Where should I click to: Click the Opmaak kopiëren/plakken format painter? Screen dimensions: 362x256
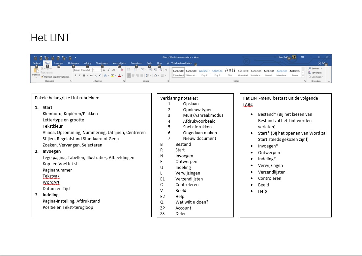(55, 77)
